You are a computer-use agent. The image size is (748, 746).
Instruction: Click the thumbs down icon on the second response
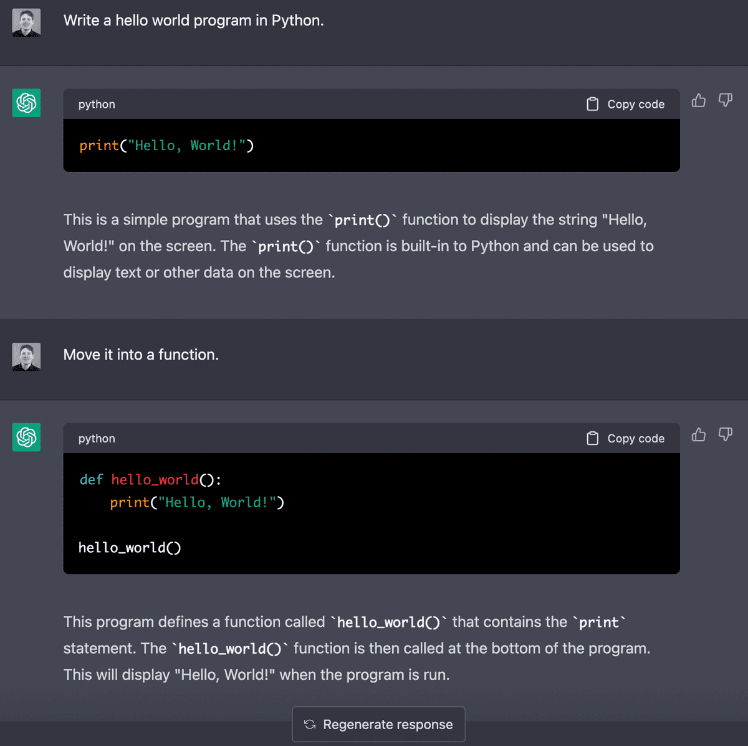pos(725,434)
